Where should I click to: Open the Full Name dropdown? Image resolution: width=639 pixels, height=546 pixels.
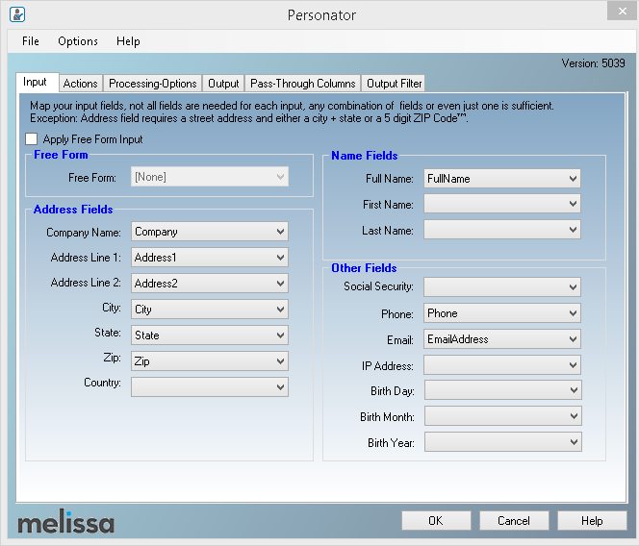coord(574,179)
